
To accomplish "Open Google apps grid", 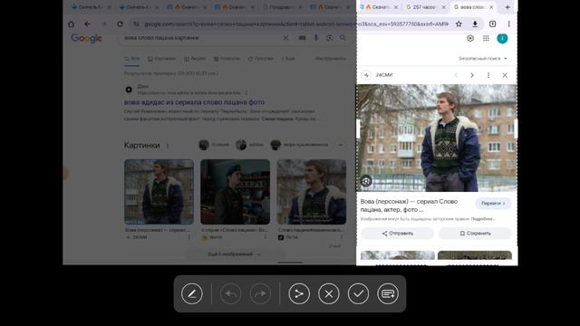I will coord(486,38).
